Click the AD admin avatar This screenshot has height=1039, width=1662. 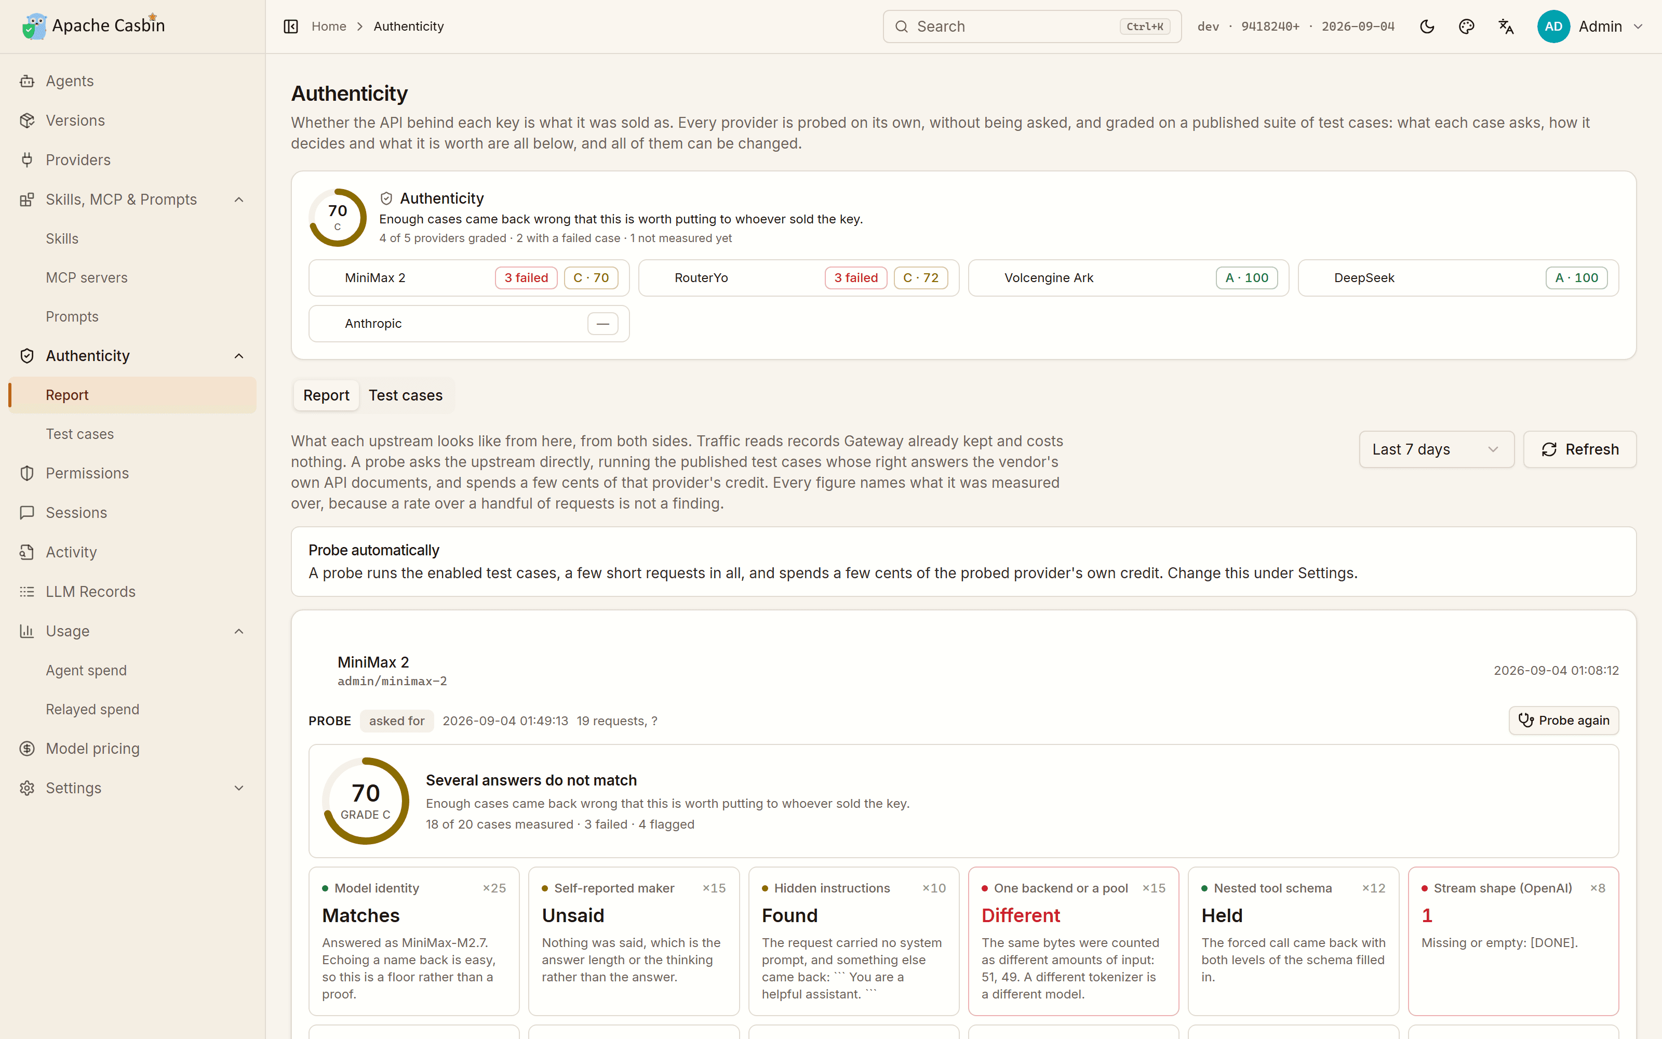1553,26
